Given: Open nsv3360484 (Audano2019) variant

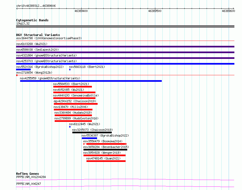Looking at the screenshot, I should (x=73, y=113).
